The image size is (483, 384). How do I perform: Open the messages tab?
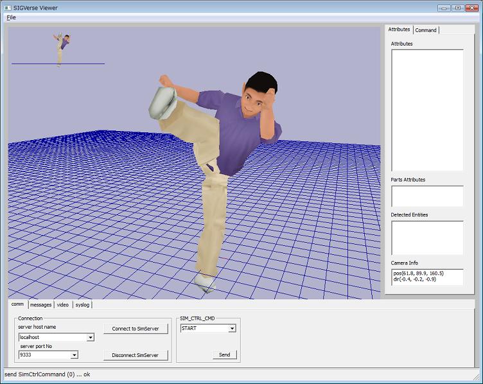click(x=41, y=304)
